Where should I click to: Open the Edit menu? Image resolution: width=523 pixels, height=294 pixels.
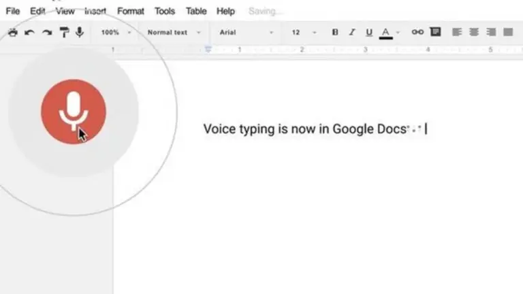pos(37,11)
